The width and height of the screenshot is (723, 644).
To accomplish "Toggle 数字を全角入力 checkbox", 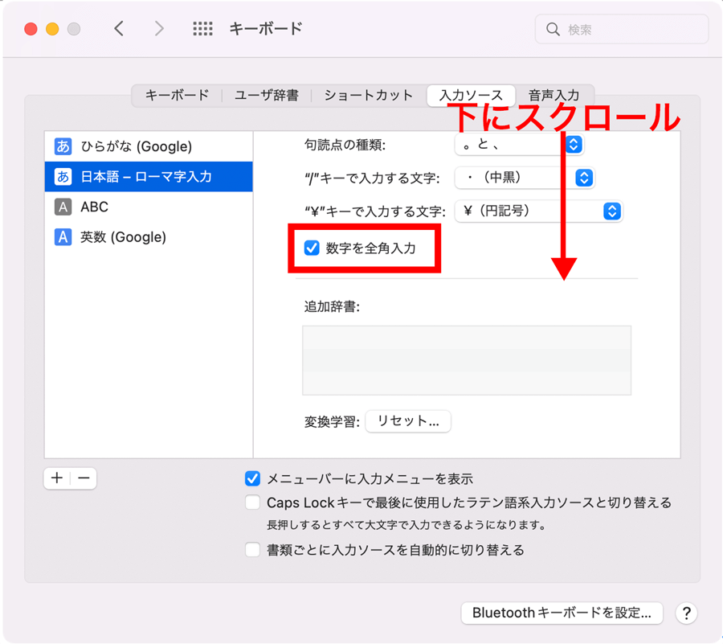I will 312,248.
